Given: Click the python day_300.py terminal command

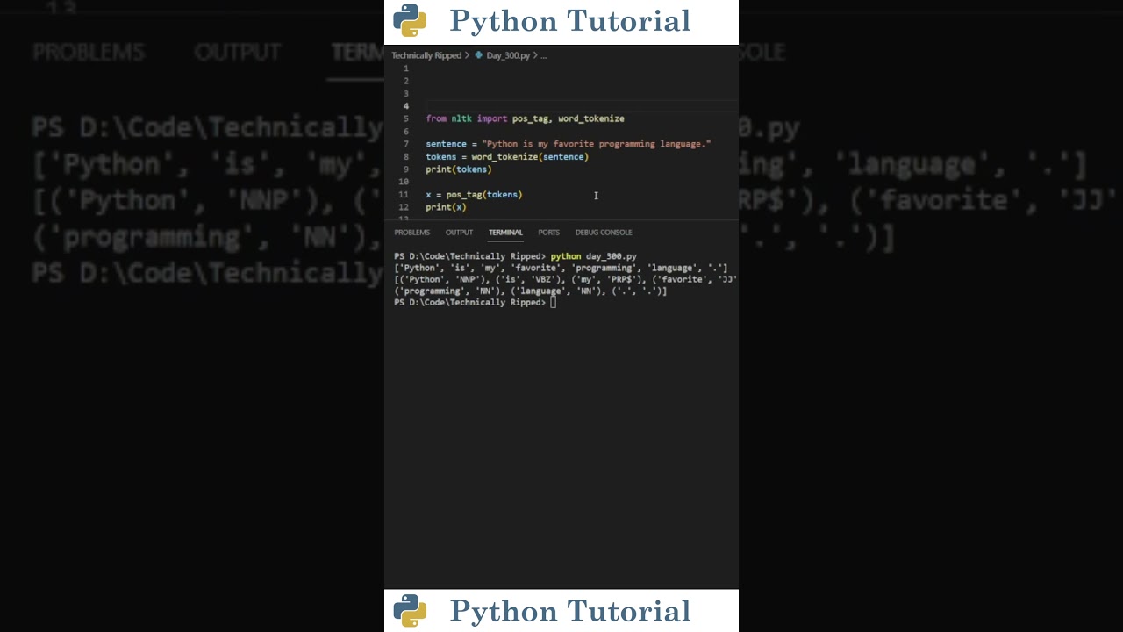Looking at the screenshot, I should [593, 256].
